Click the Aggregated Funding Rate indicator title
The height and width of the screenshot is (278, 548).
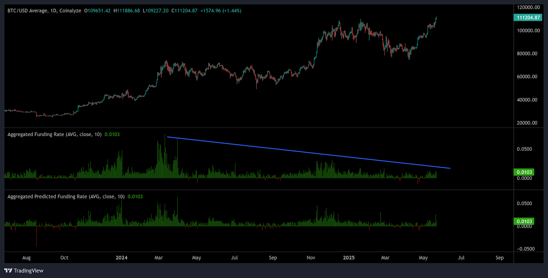pos(54,134)
